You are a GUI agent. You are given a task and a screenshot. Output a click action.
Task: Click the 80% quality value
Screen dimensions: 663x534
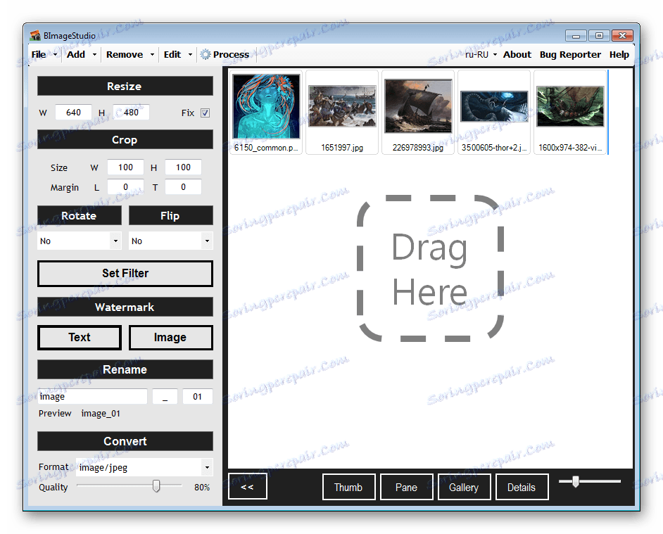(202, 487)
